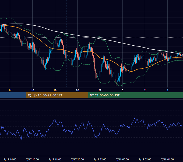Viewport: 183px width, 162px height.
Task: Click the 7/17 18:00 time label
Action: point(55,159)
